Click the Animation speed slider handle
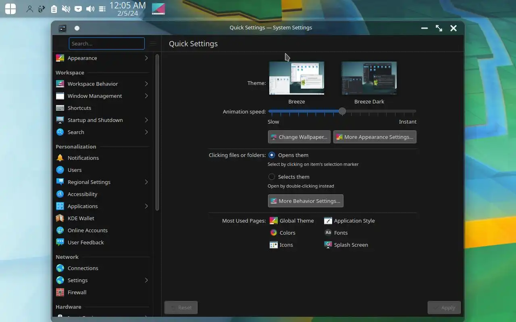Viewport: 516px width, 322px height. pyautogui.click(x=342, y=111)
